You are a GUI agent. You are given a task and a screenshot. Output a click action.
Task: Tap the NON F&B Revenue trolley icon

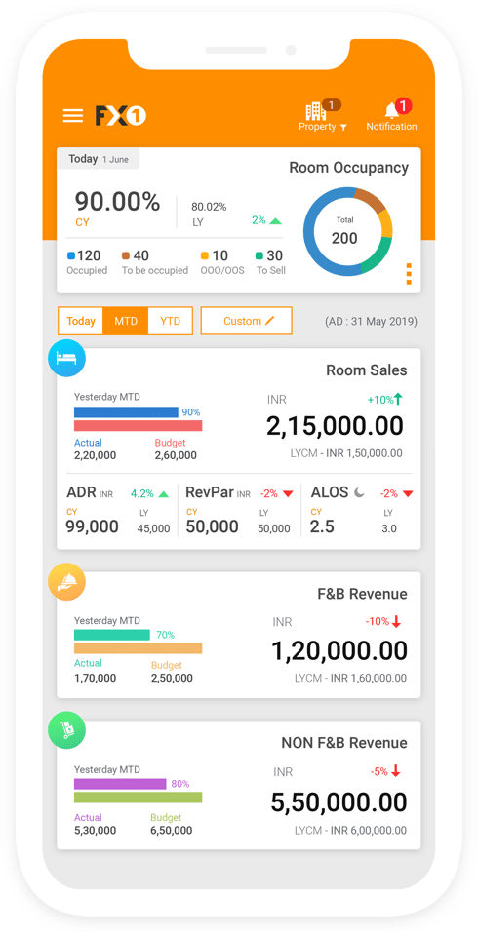pyautogui.click(x=66, y=730)
